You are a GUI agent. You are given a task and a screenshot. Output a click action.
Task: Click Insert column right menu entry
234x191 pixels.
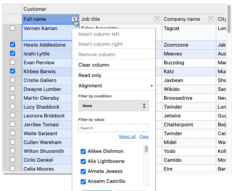pos(114,44)
